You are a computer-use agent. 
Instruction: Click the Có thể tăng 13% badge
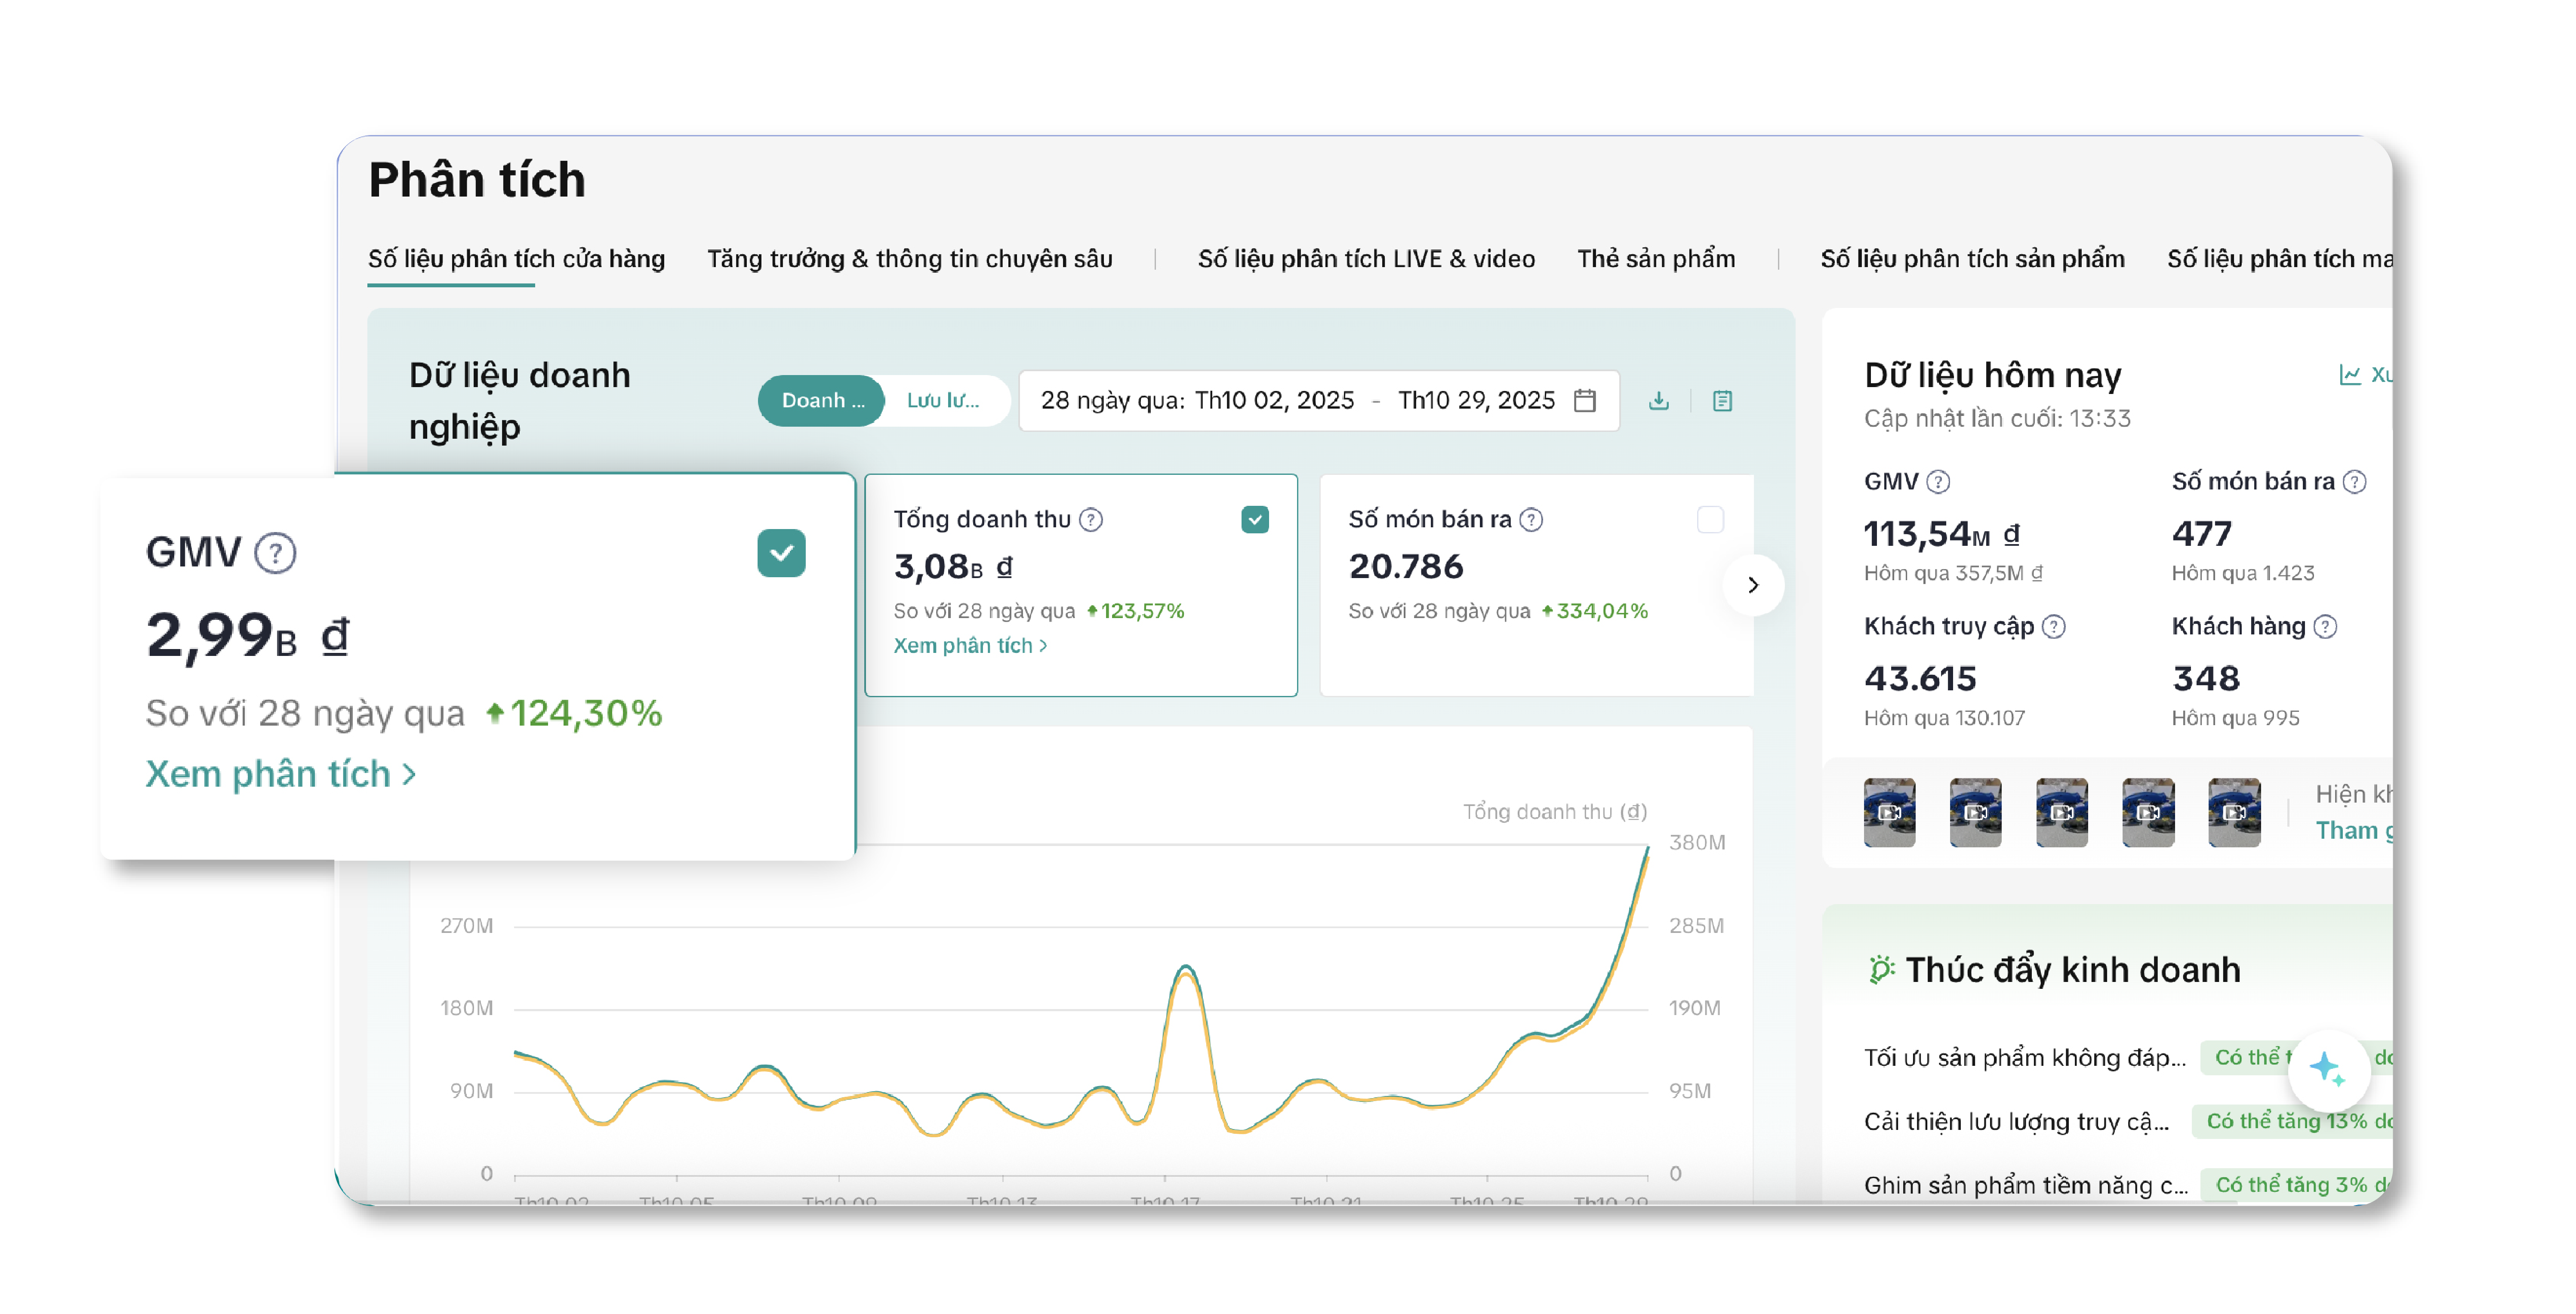coord(2292,1122)
